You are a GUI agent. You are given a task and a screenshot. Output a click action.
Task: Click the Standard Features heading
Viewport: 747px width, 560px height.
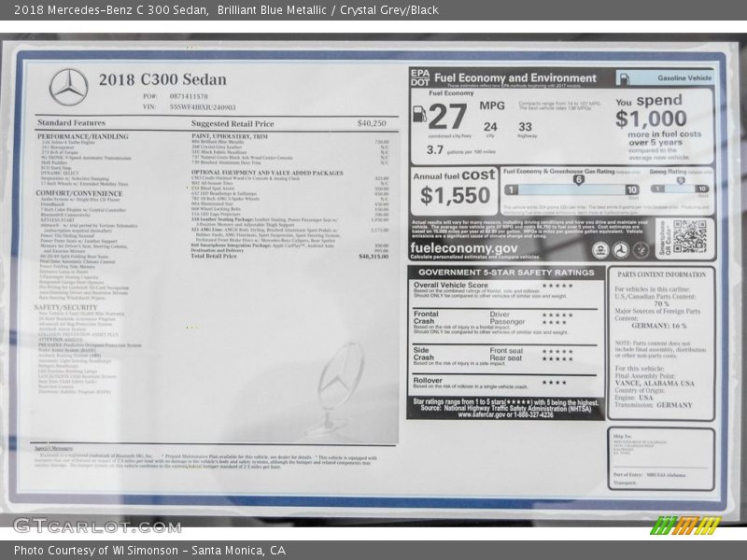(72, 123)
